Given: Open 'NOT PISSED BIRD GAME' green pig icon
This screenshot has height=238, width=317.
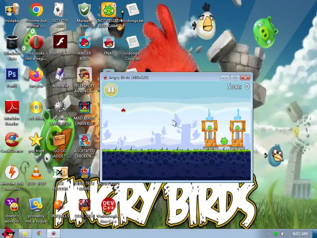Looking at the screenshot, I should [109, 10].
